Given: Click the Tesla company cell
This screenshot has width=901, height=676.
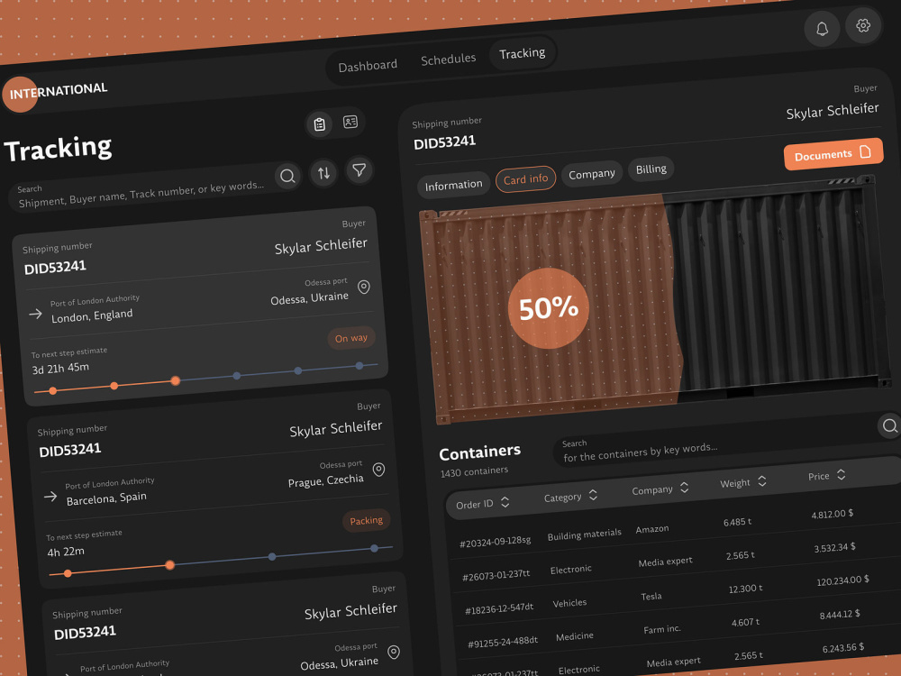Looking at the screenshot, I should click(651, 597).
